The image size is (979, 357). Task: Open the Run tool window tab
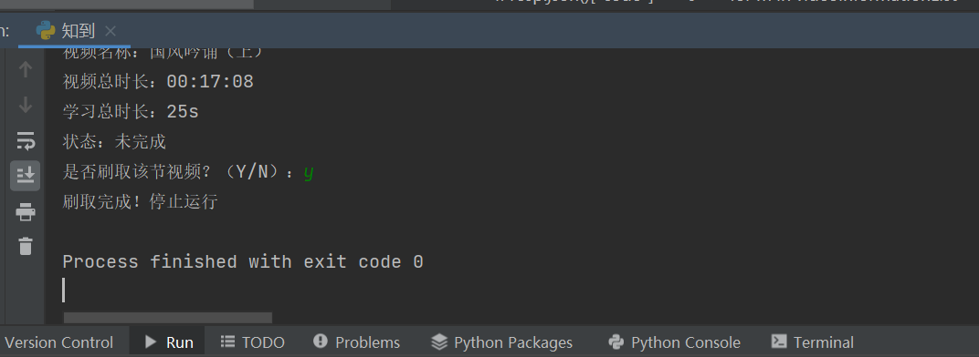point(167,342)
